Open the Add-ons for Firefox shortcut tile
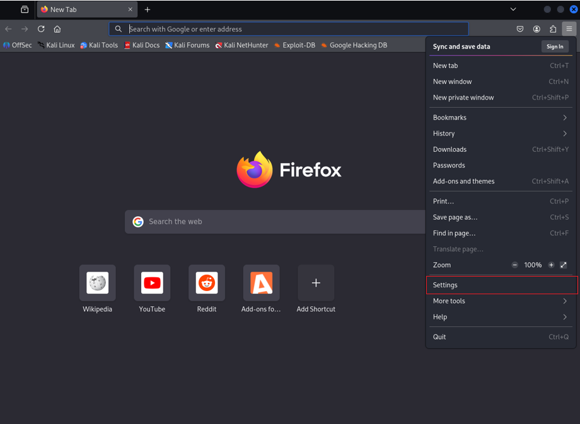 [261, 289]
